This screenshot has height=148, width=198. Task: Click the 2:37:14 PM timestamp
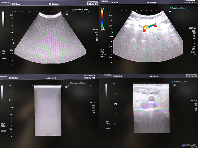point(93,4)
